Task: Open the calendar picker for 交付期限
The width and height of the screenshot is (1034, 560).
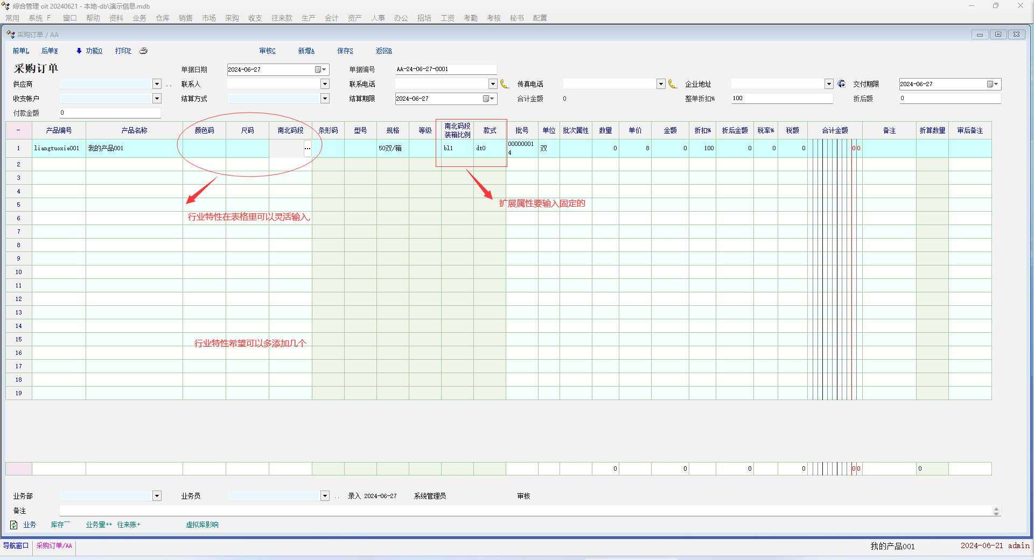Action: coord(993,84)
